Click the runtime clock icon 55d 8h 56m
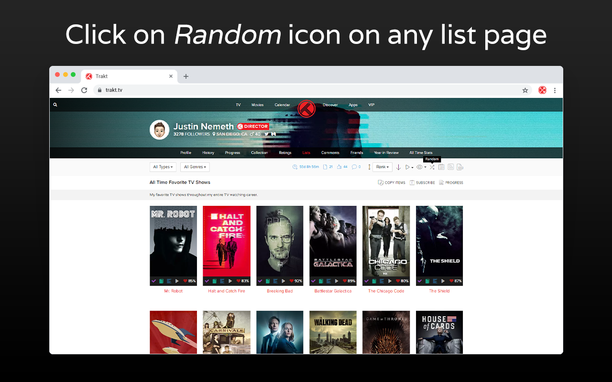Image resolution: width=612 pixels, height=382 pixels. [295, 167]
